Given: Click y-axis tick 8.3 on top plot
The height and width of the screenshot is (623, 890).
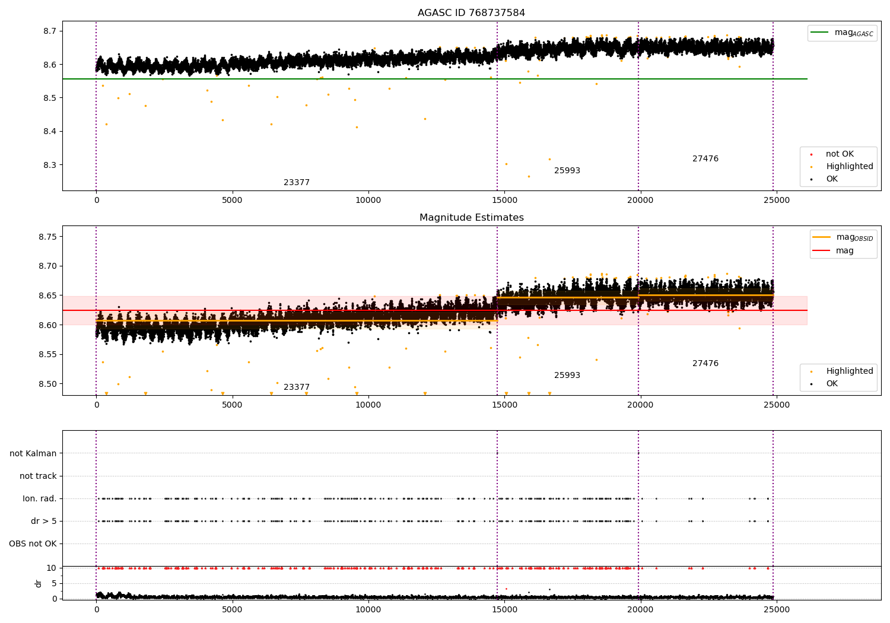Looking at the screenshot, I should 50,165.
